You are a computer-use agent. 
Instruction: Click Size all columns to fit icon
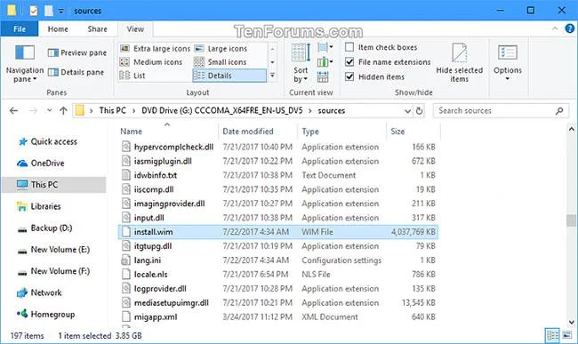[323, 76]
